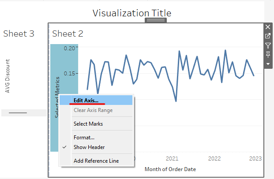Select Add Reference Line menu item
The height and width of the screenshot is (179, 274).
96,161
